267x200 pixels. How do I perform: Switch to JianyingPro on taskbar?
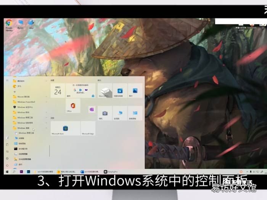point(111,172)
